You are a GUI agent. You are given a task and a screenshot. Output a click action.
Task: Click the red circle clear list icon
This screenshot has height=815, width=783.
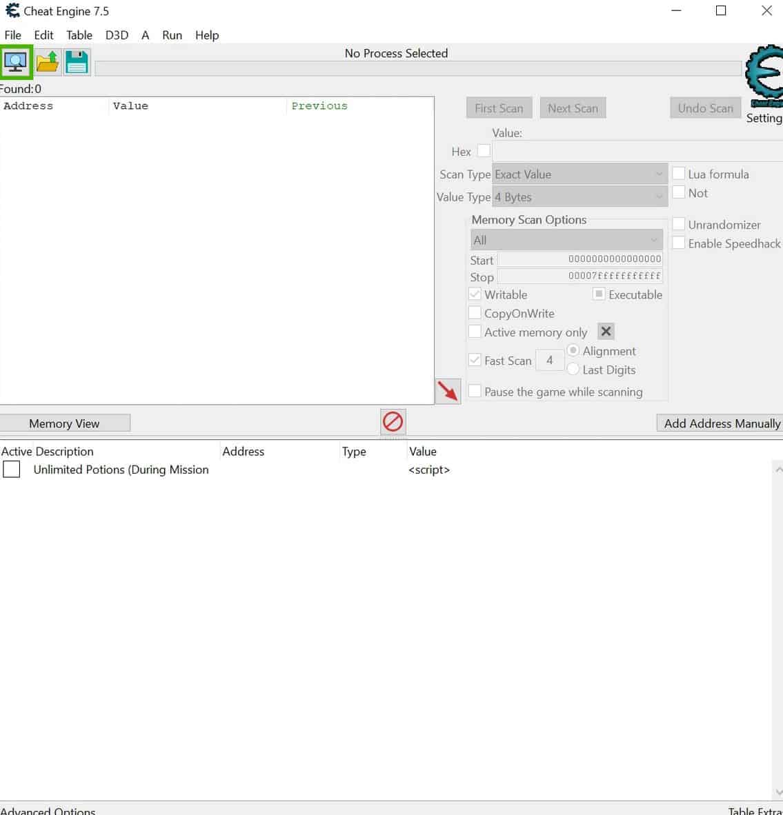coord(393,421)
